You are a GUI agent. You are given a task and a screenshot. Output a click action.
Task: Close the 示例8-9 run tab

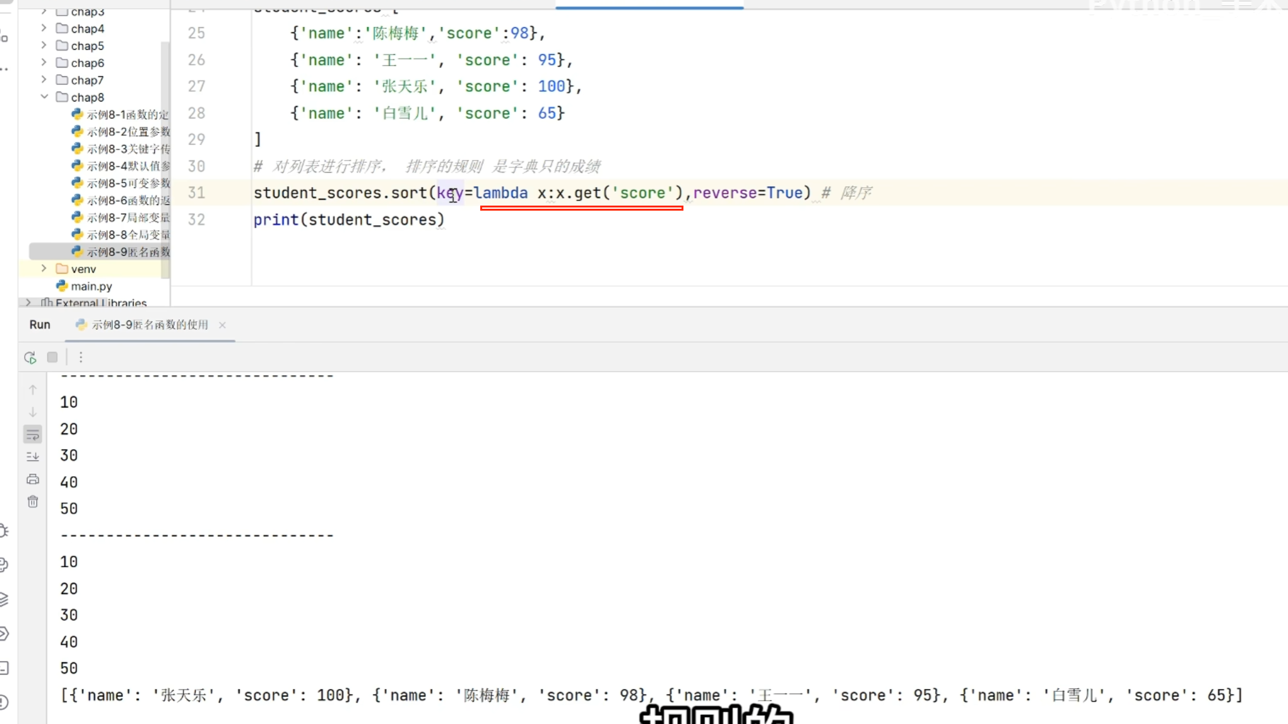pos(222,325)
